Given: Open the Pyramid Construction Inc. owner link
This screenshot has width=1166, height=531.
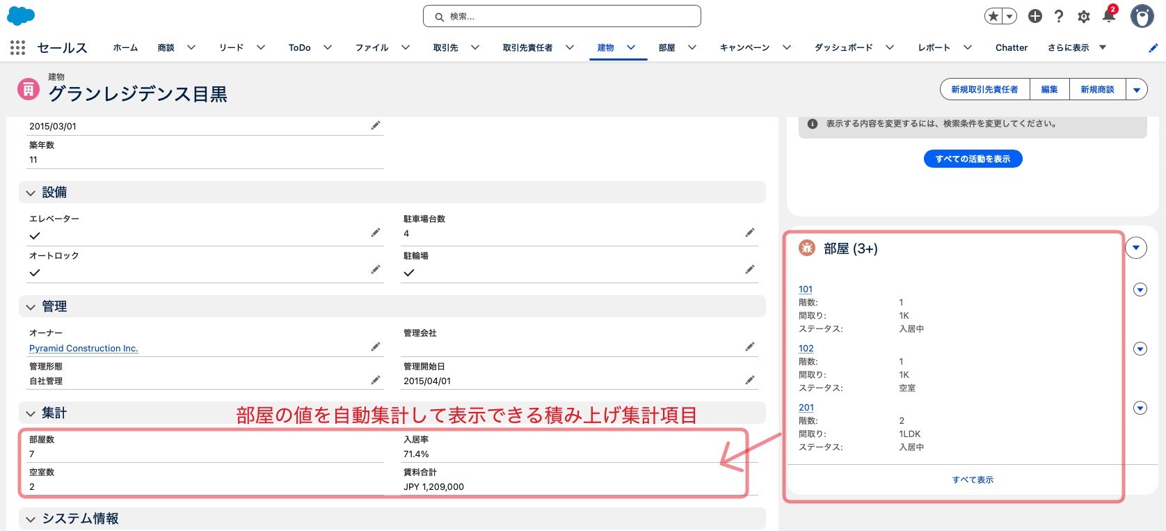Looking at the screenshot, I should point(83,348).
